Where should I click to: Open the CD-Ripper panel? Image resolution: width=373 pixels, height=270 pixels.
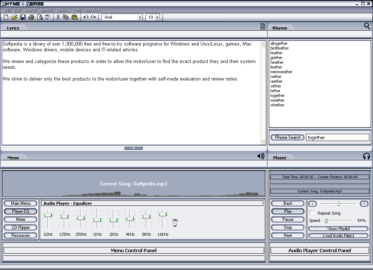21,227
